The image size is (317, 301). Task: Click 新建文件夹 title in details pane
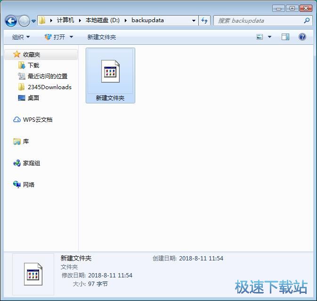76,258
